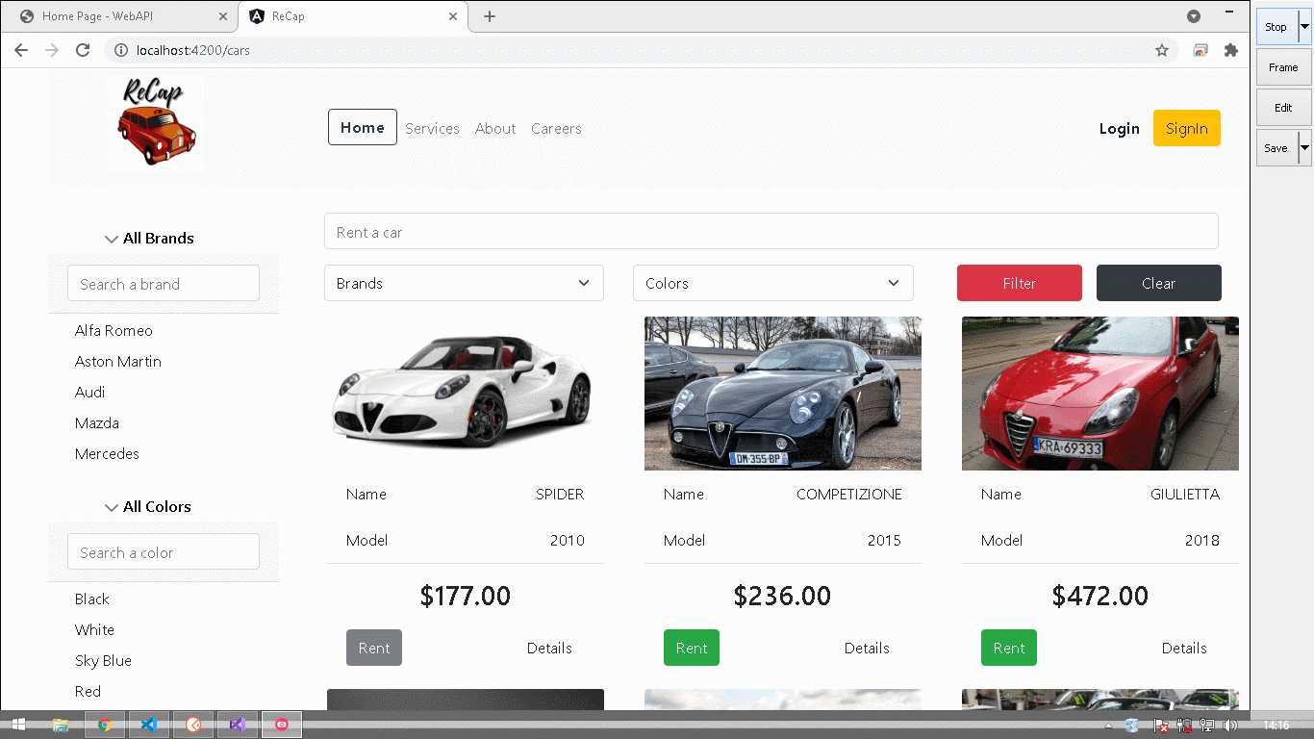Open the Colors dropdown filter
This screenshot has width=1314, height=739.
[x=772, y=283]
